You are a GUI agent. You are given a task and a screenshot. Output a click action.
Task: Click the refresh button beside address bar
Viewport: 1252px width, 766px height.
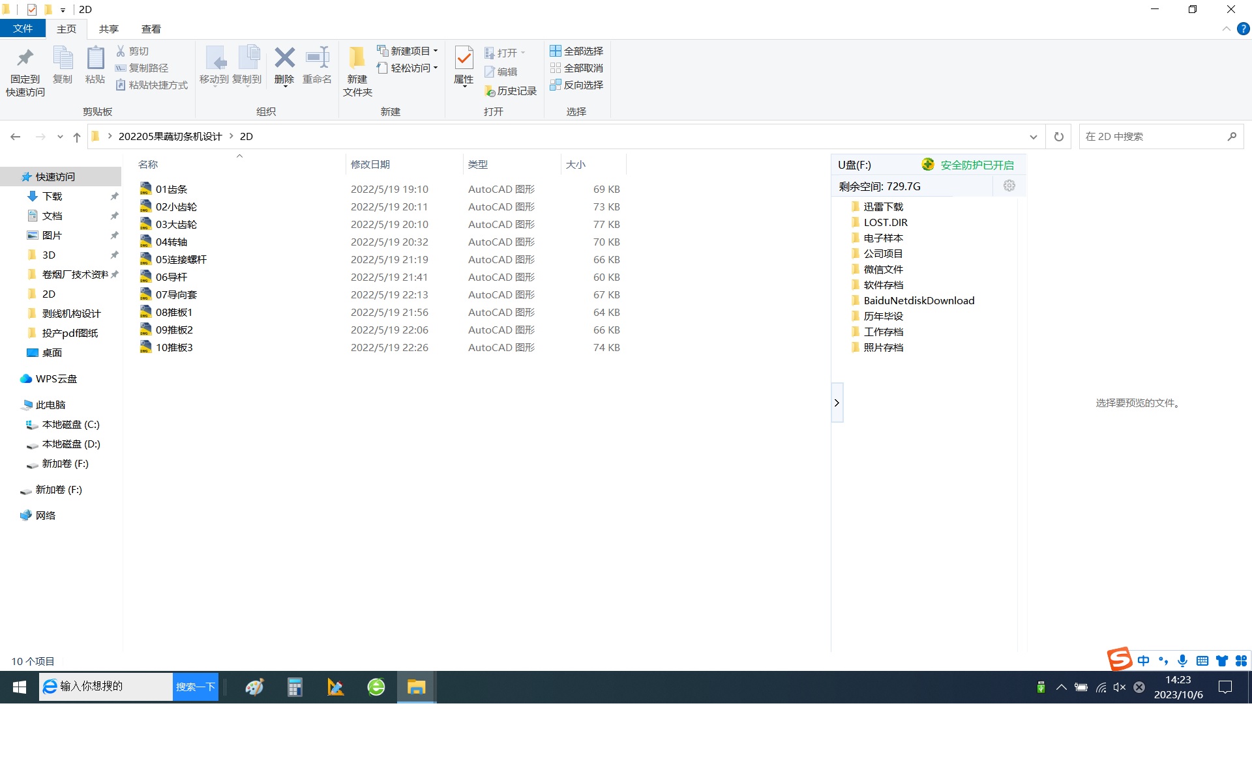click(1058, 137)
